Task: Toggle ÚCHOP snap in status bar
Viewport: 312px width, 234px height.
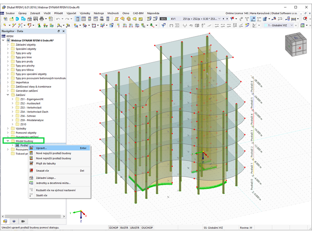Action: (114, 227)
